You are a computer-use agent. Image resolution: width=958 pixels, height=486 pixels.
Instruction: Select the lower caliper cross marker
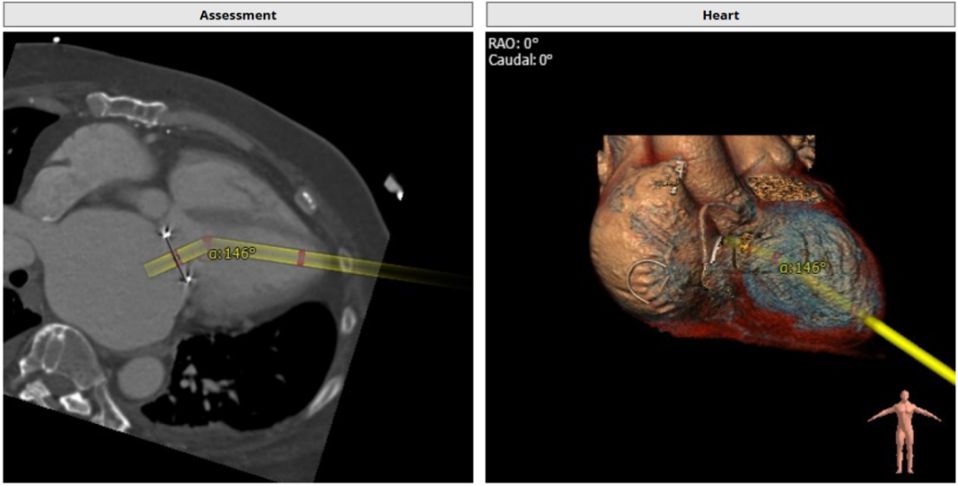pos(187,280)
